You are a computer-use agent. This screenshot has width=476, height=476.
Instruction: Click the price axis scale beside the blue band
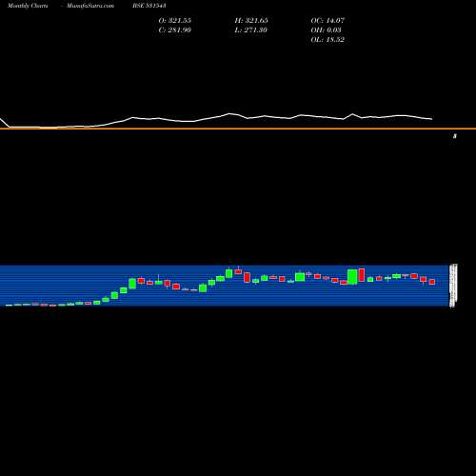(x=453, y=286)
